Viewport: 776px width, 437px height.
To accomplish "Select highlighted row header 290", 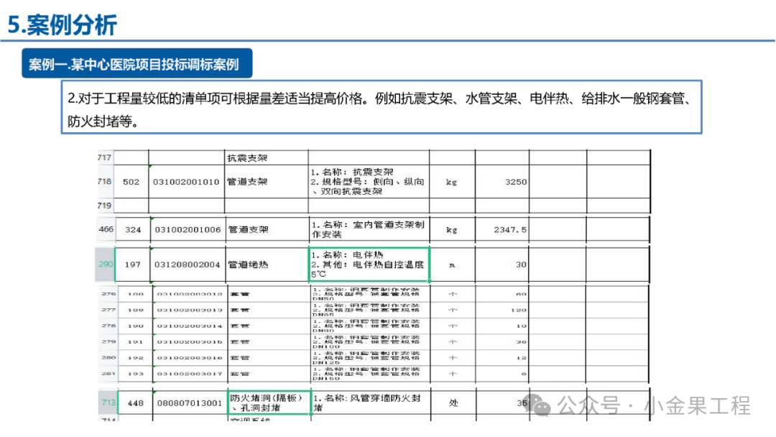I will (105, 264).
